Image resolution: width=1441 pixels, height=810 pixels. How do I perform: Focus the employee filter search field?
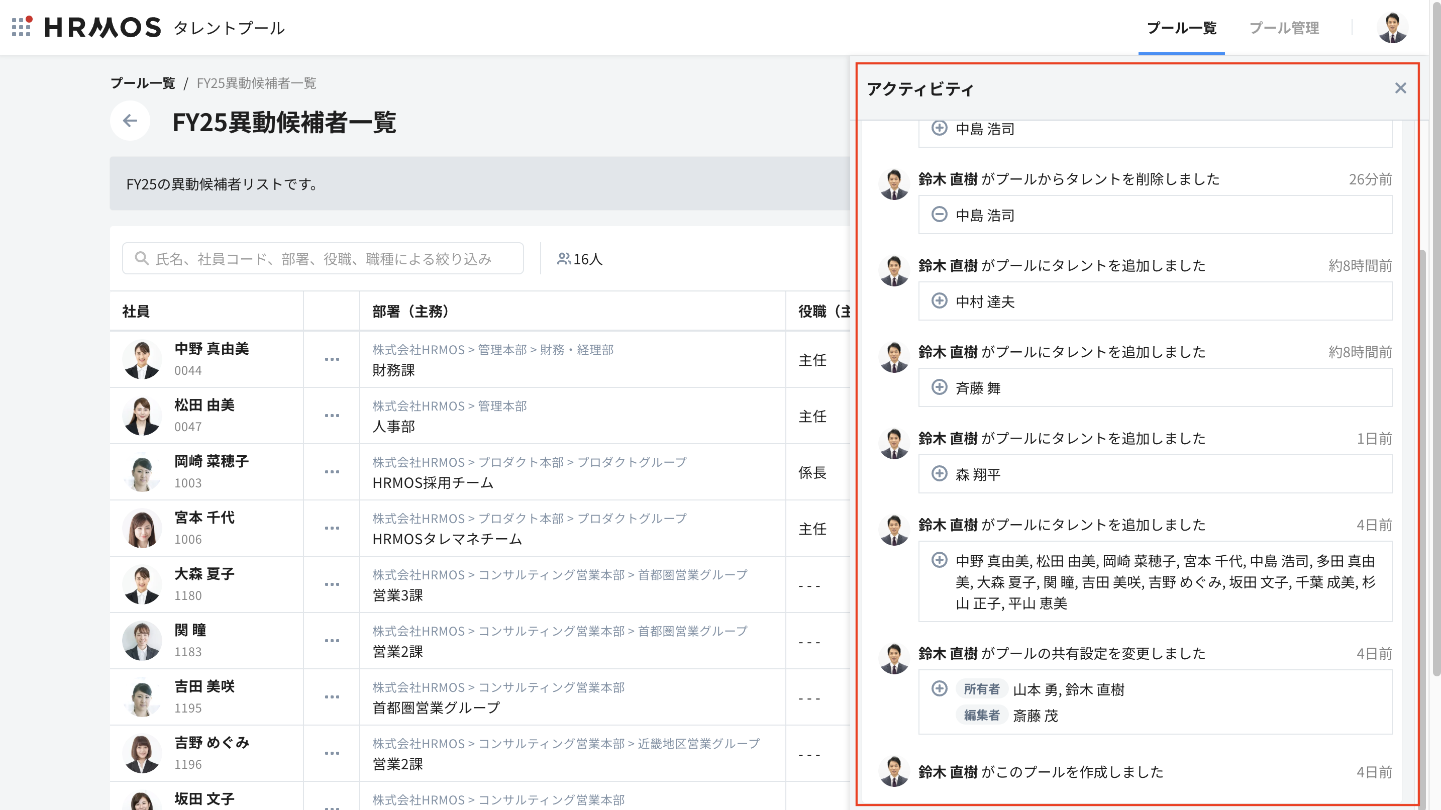[x=323, y=258]
